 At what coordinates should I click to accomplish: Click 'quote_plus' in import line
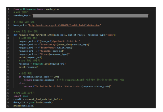click(53, 9)
